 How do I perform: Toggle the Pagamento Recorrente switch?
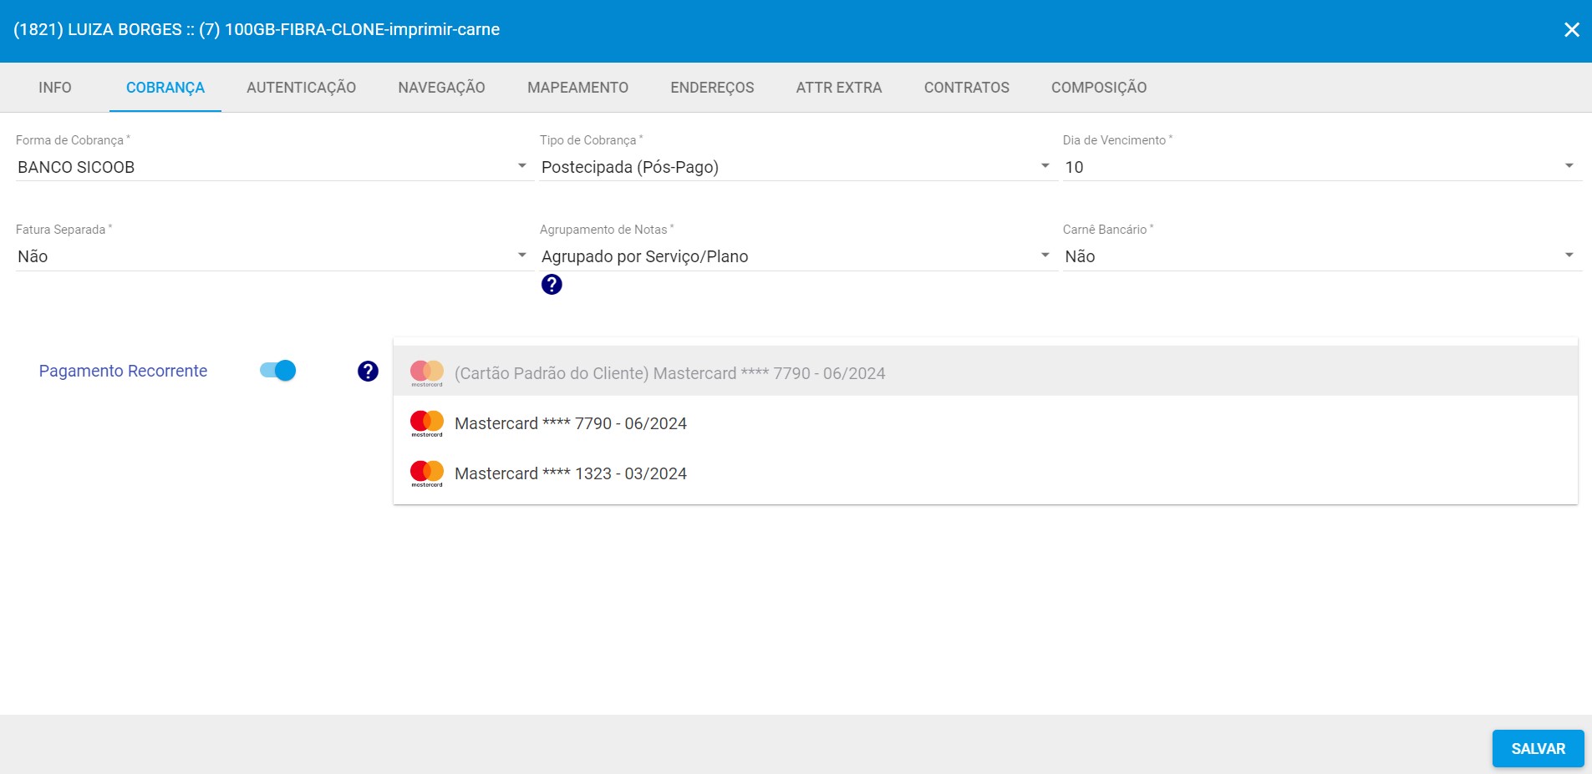click(x=278, y=371)
